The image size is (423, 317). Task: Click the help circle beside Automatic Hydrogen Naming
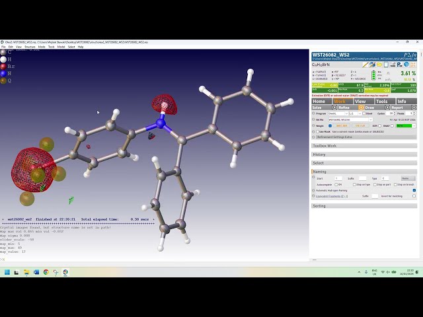tap(313, 191)
